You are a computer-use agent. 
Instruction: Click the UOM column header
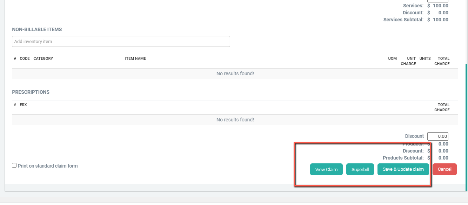pyautogui.click(x=392, y=58)
